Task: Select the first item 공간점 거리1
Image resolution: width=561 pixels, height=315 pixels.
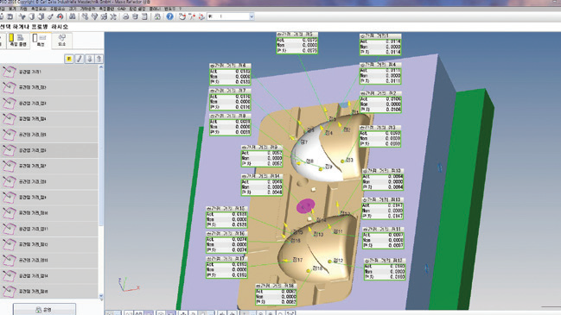Action: coord(49,72)
